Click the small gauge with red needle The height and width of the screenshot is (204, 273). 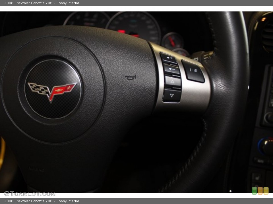[173, 41]
